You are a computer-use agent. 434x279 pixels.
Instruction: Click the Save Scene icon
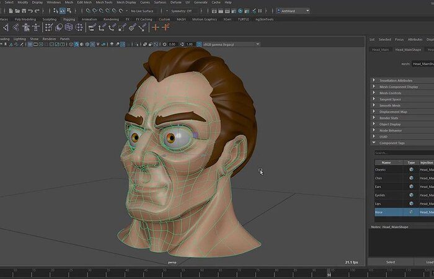(x=24, y=11)
